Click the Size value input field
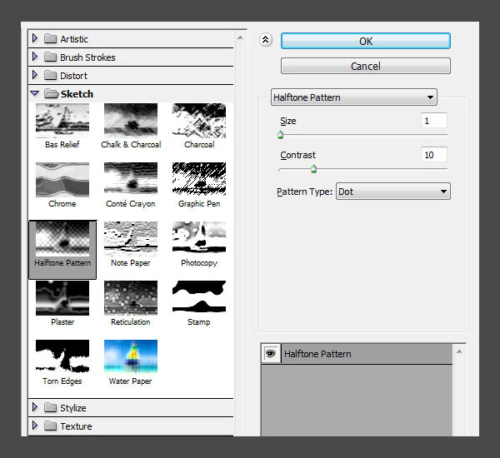This screenshot has height=458, width=500. (x=434, y=121)
